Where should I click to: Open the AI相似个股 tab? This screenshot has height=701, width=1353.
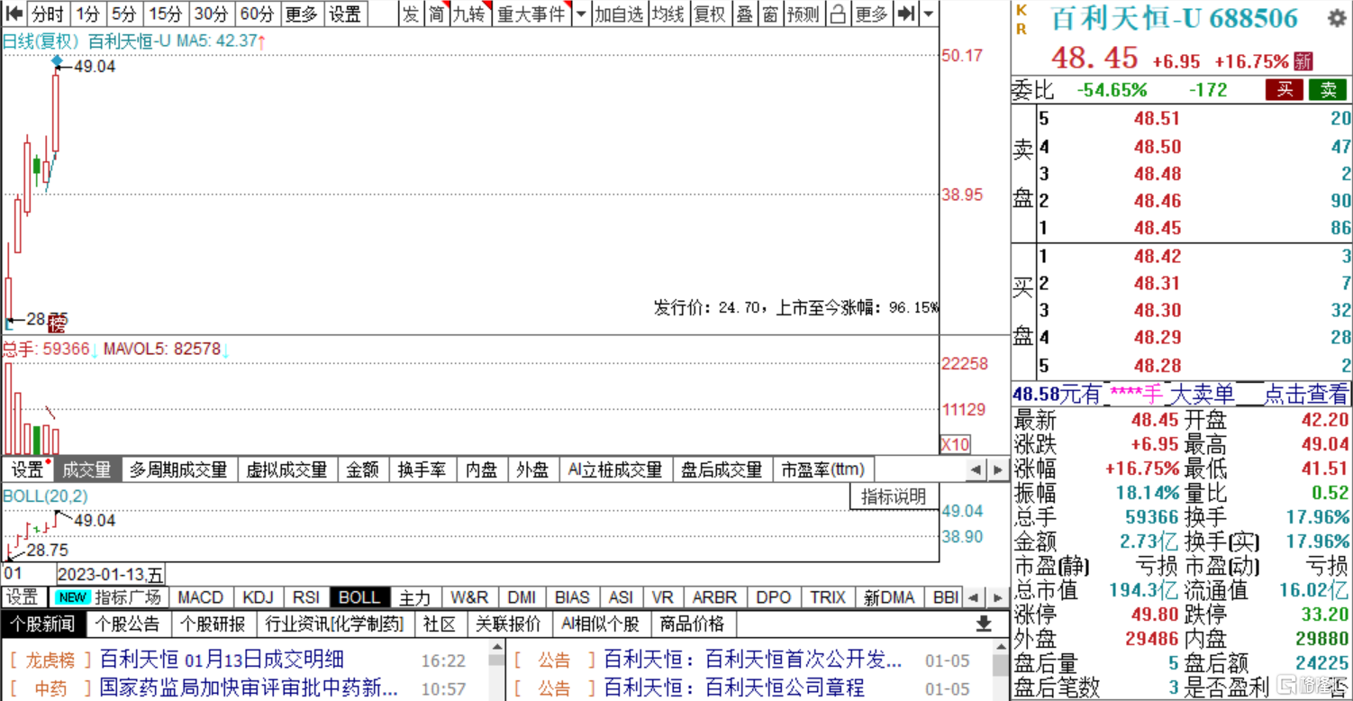(x=600, y=624)
